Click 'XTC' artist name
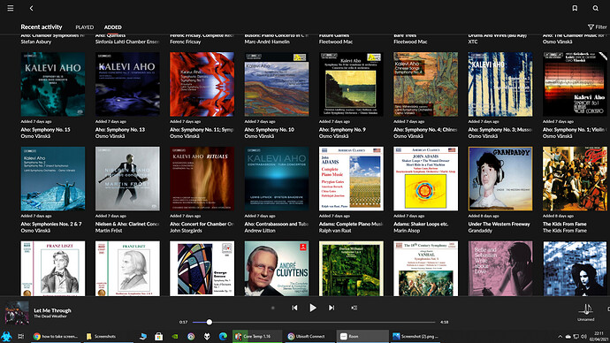Image resolution: width=610 pixels, height=343 pixels. pyautogui.click(x=473, y=42)
